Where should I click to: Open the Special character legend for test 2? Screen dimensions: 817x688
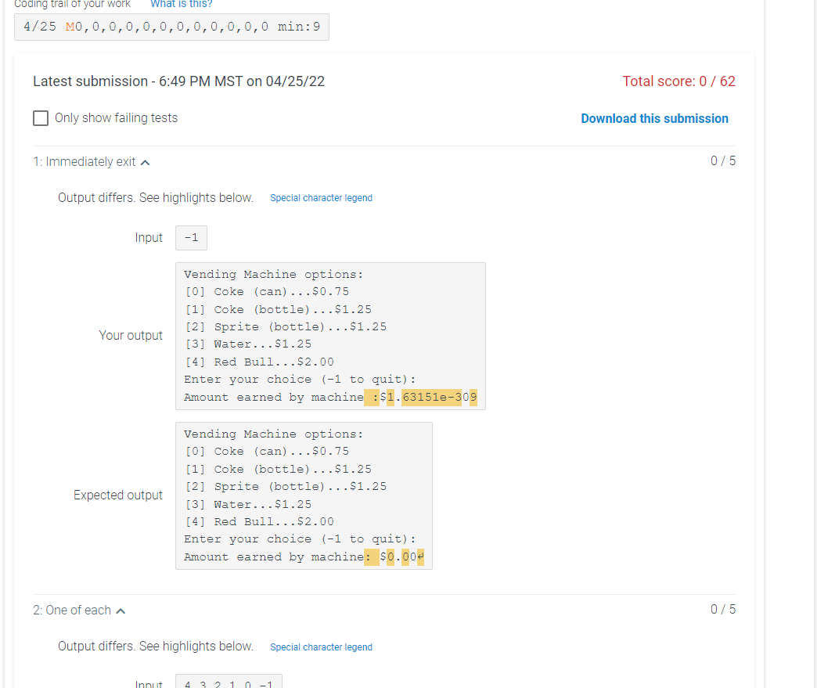point(321,647)
